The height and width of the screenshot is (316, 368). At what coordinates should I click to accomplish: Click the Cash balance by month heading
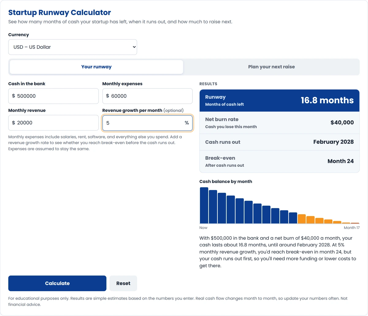[x=226, y=181]
